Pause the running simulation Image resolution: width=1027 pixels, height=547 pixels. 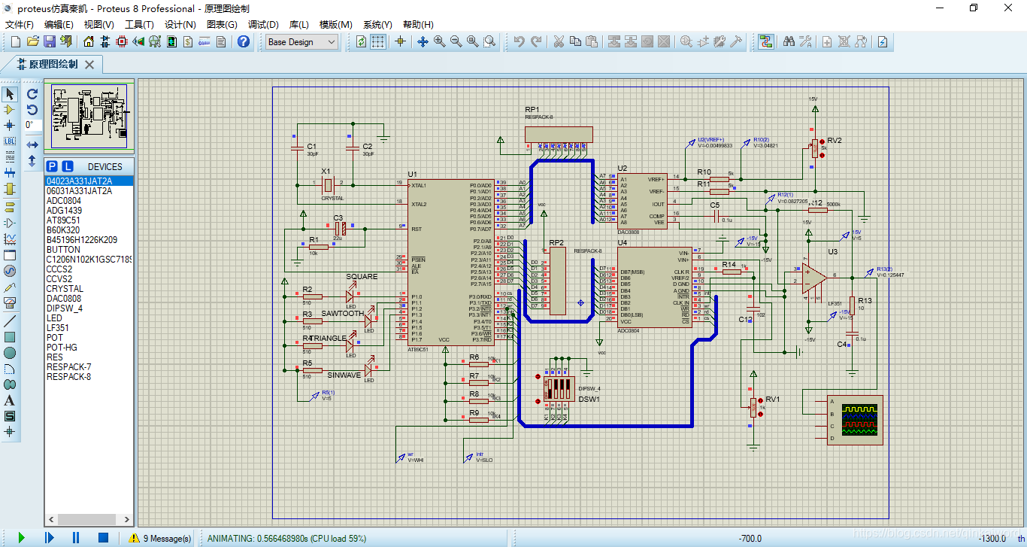76,537
